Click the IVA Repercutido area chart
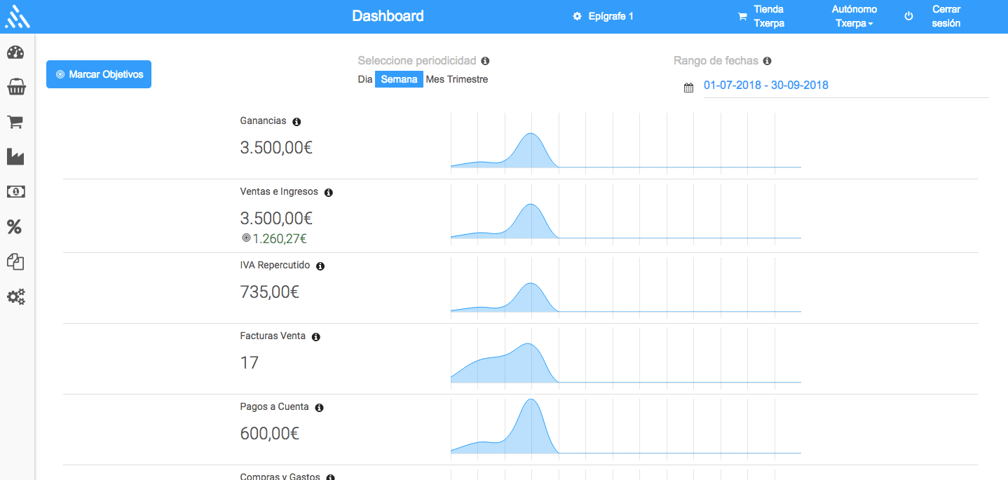Viewport: 1008px width, 480px height. [625, 289]
